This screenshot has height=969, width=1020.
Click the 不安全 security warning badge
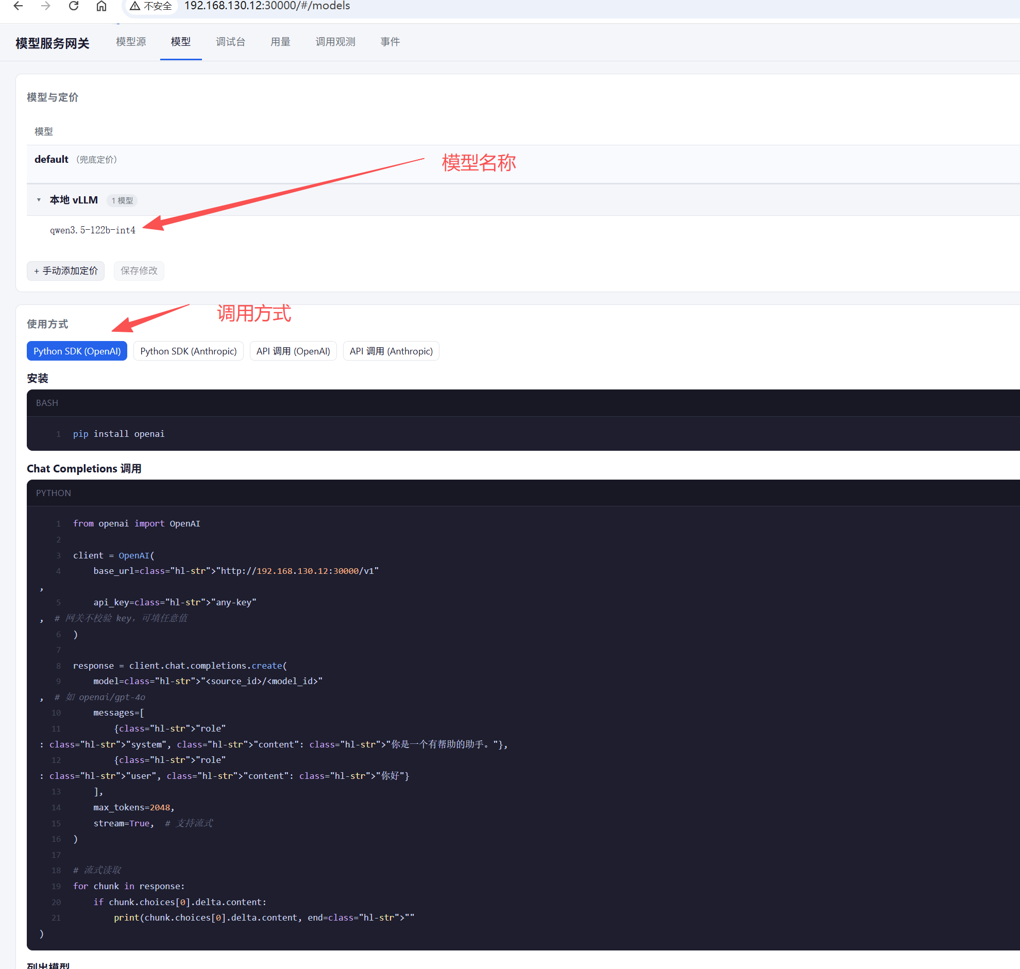click(x=151, y=6)
